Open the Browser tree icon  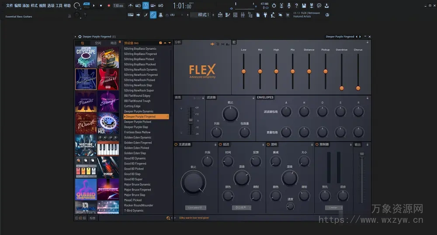(250, 15)
